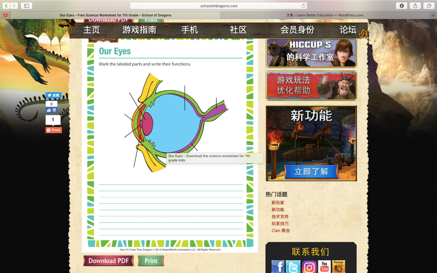Click the Safari sidebar toggle icon
Image resolution: width=437 pixels, height=273 pixels.
pos(26,6)
